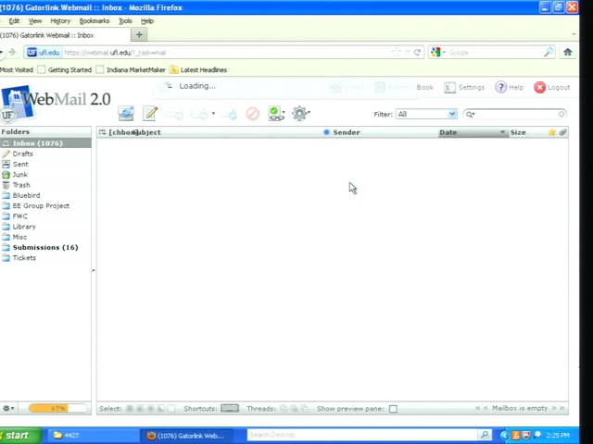Sort by Date column header
Image resolution: width=593 pixels, height=444 pixels.
[x=473, y=132]
